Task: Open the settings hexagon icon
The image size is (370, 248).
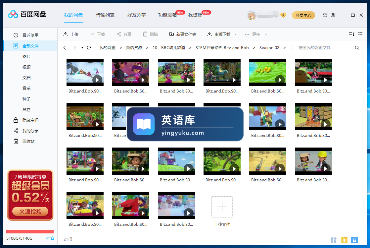Action: tap(333, 15)
